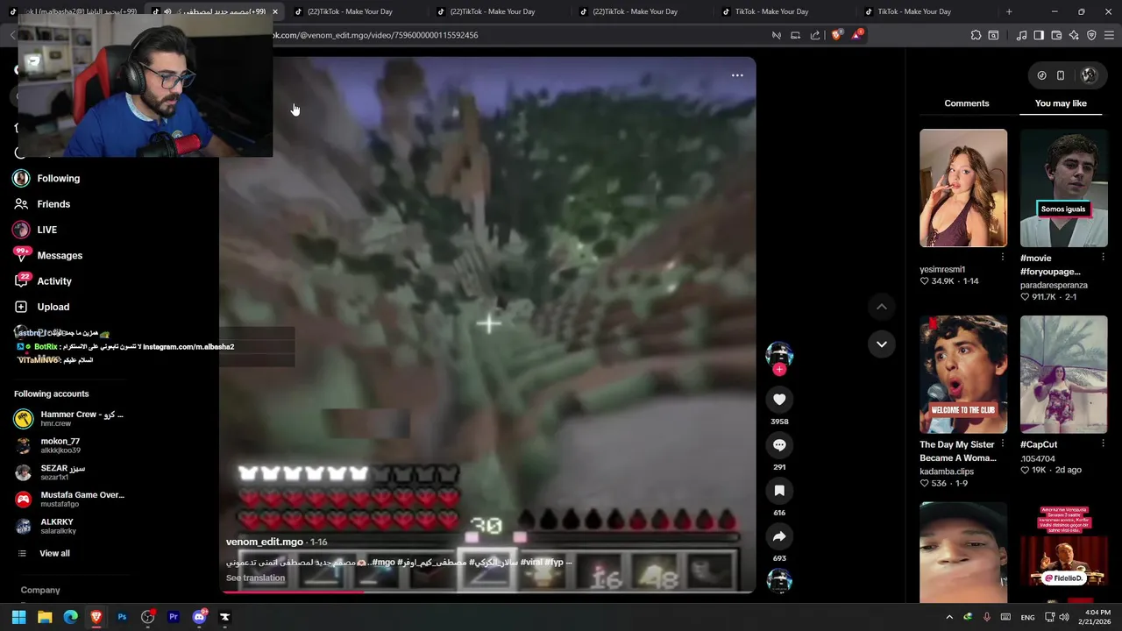Click the TikTok get coins icon
The height and width of the screenshot is (631, 1122).
tap(1041, 75)
